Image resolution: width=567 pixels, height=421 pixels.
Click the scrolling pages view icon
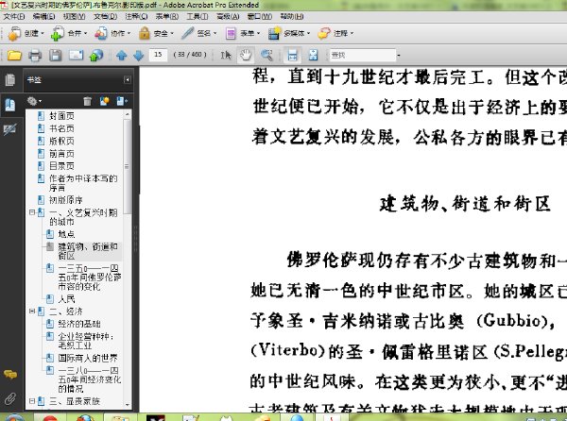tap(292, 56)
